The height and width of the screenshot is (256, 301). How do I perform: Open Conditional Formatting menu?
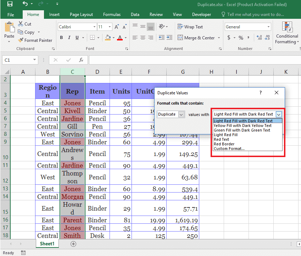click(x=287, y=34)
